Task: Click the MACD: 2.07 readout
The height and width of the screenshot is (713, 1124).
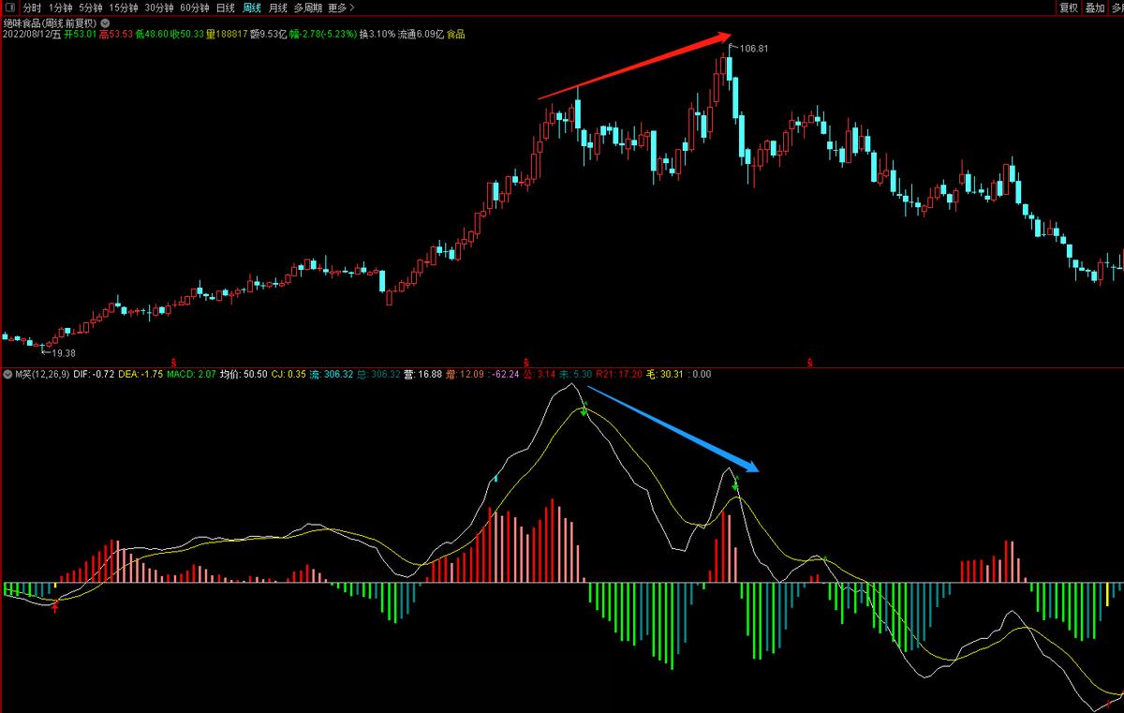Action: 192,375
